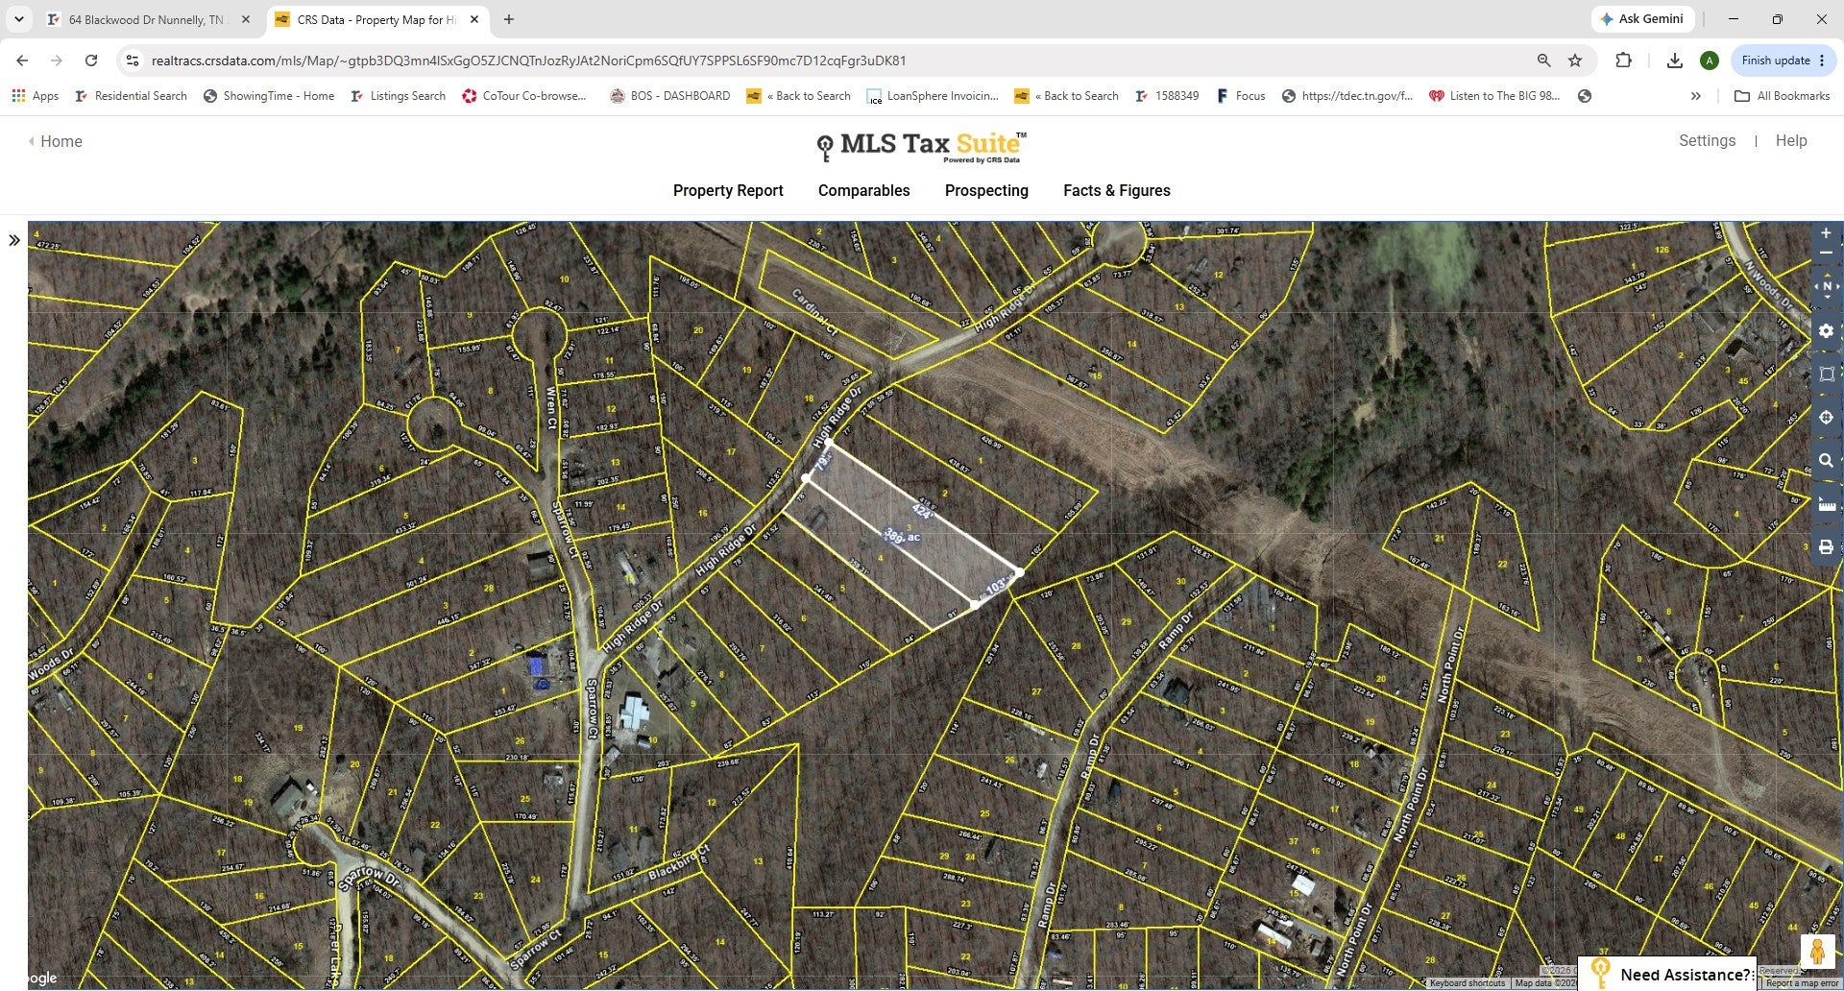The width and height of the screenshot is (1844, 991).
Task: Click the browser address bar URL
Action: point(528,60)
